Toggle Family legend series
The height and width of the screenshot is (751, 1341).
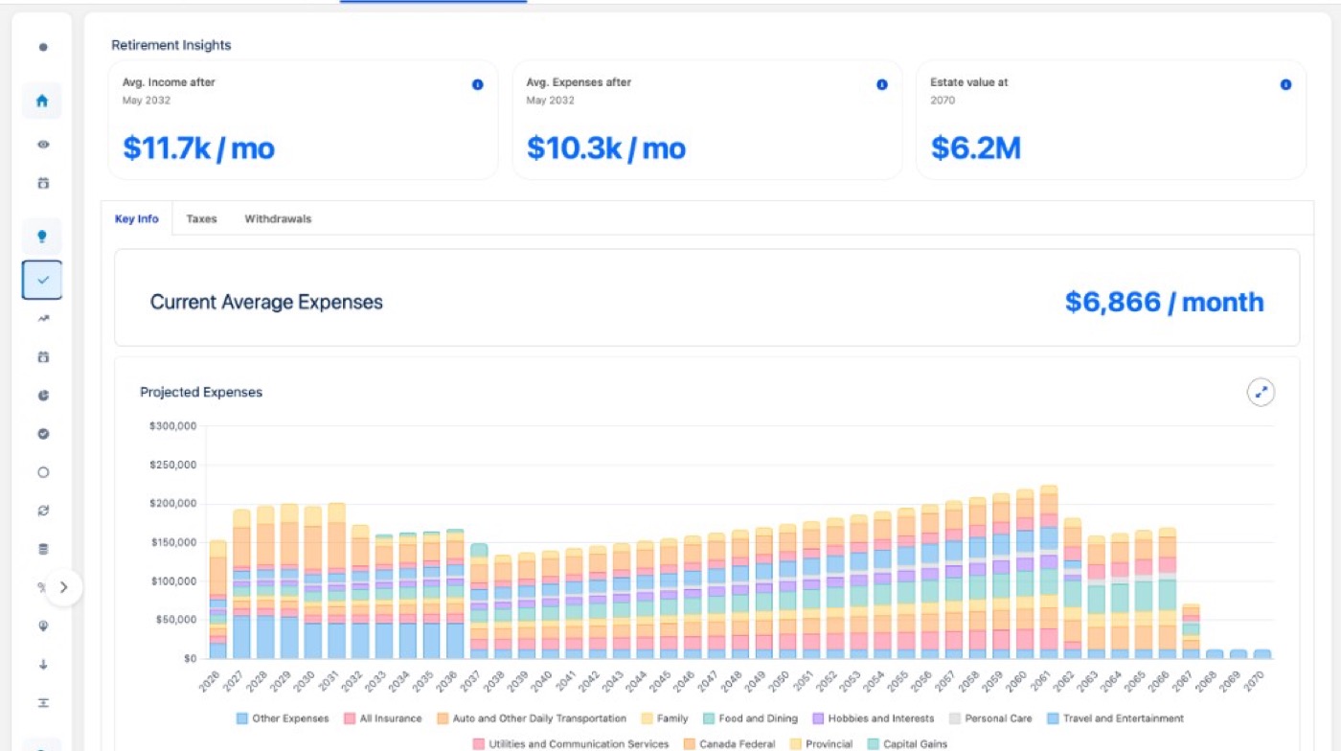point(664,718)
